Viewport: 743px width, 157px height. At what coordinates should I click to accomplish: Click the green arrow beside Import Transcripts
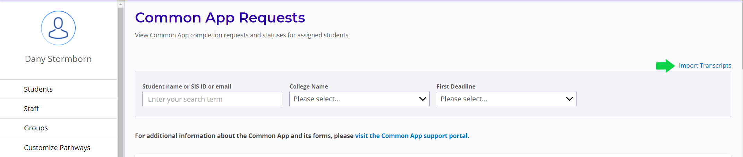click(x=665, y=66)
